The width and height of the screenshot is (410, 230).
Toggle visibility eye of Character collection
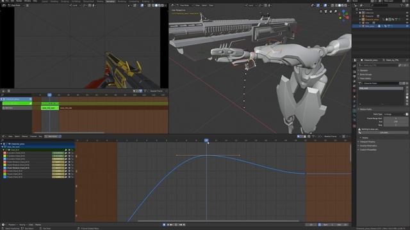407,16
